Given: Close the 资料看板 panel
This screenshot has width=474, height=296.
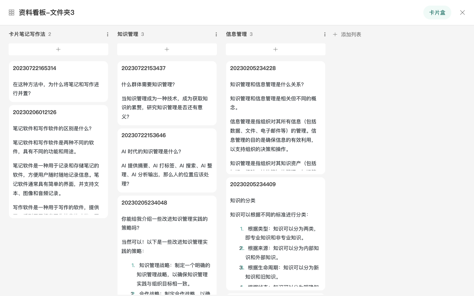Looking at the screenshot, I should (462, 12).
